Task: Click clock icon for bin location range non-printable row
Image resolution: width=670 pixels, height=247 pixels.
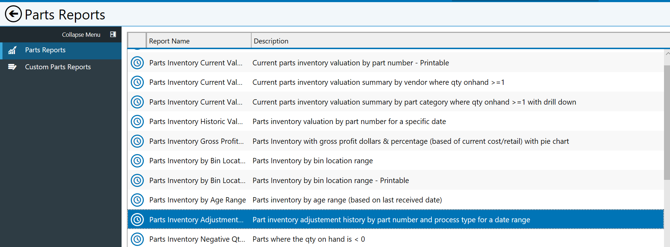Action: (137, 161)
